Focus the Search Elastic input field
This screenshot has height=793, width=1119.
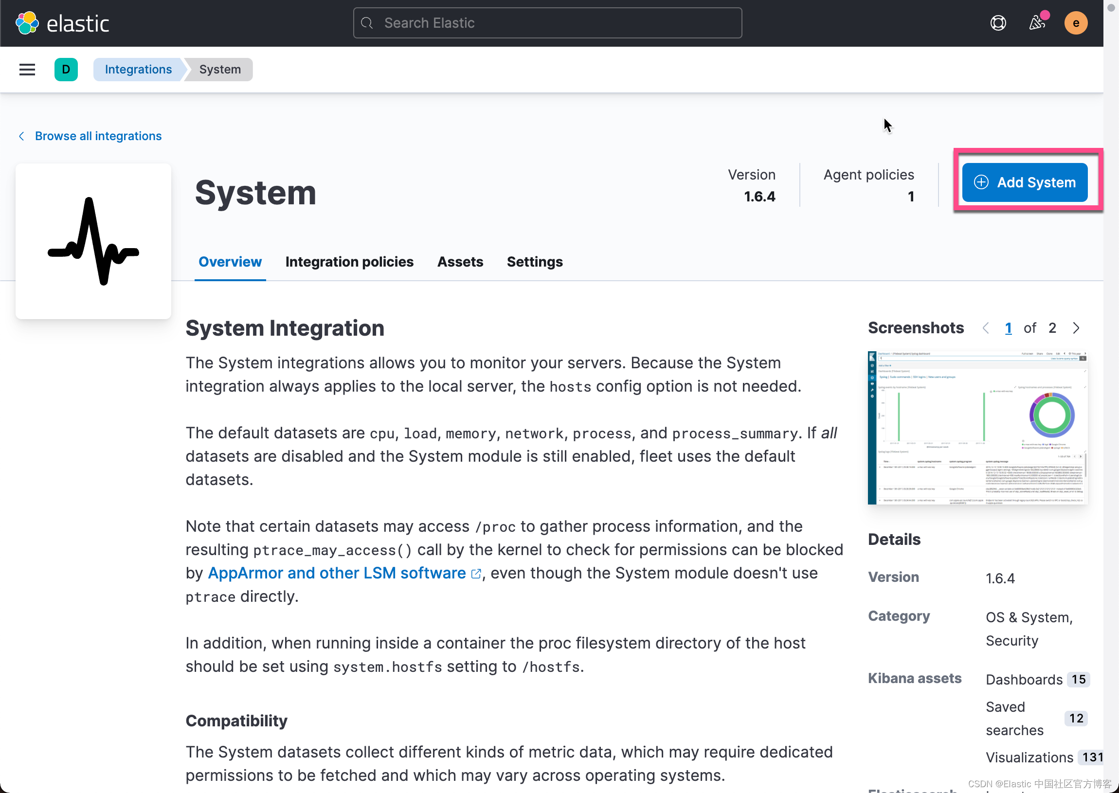coord(547,23)
